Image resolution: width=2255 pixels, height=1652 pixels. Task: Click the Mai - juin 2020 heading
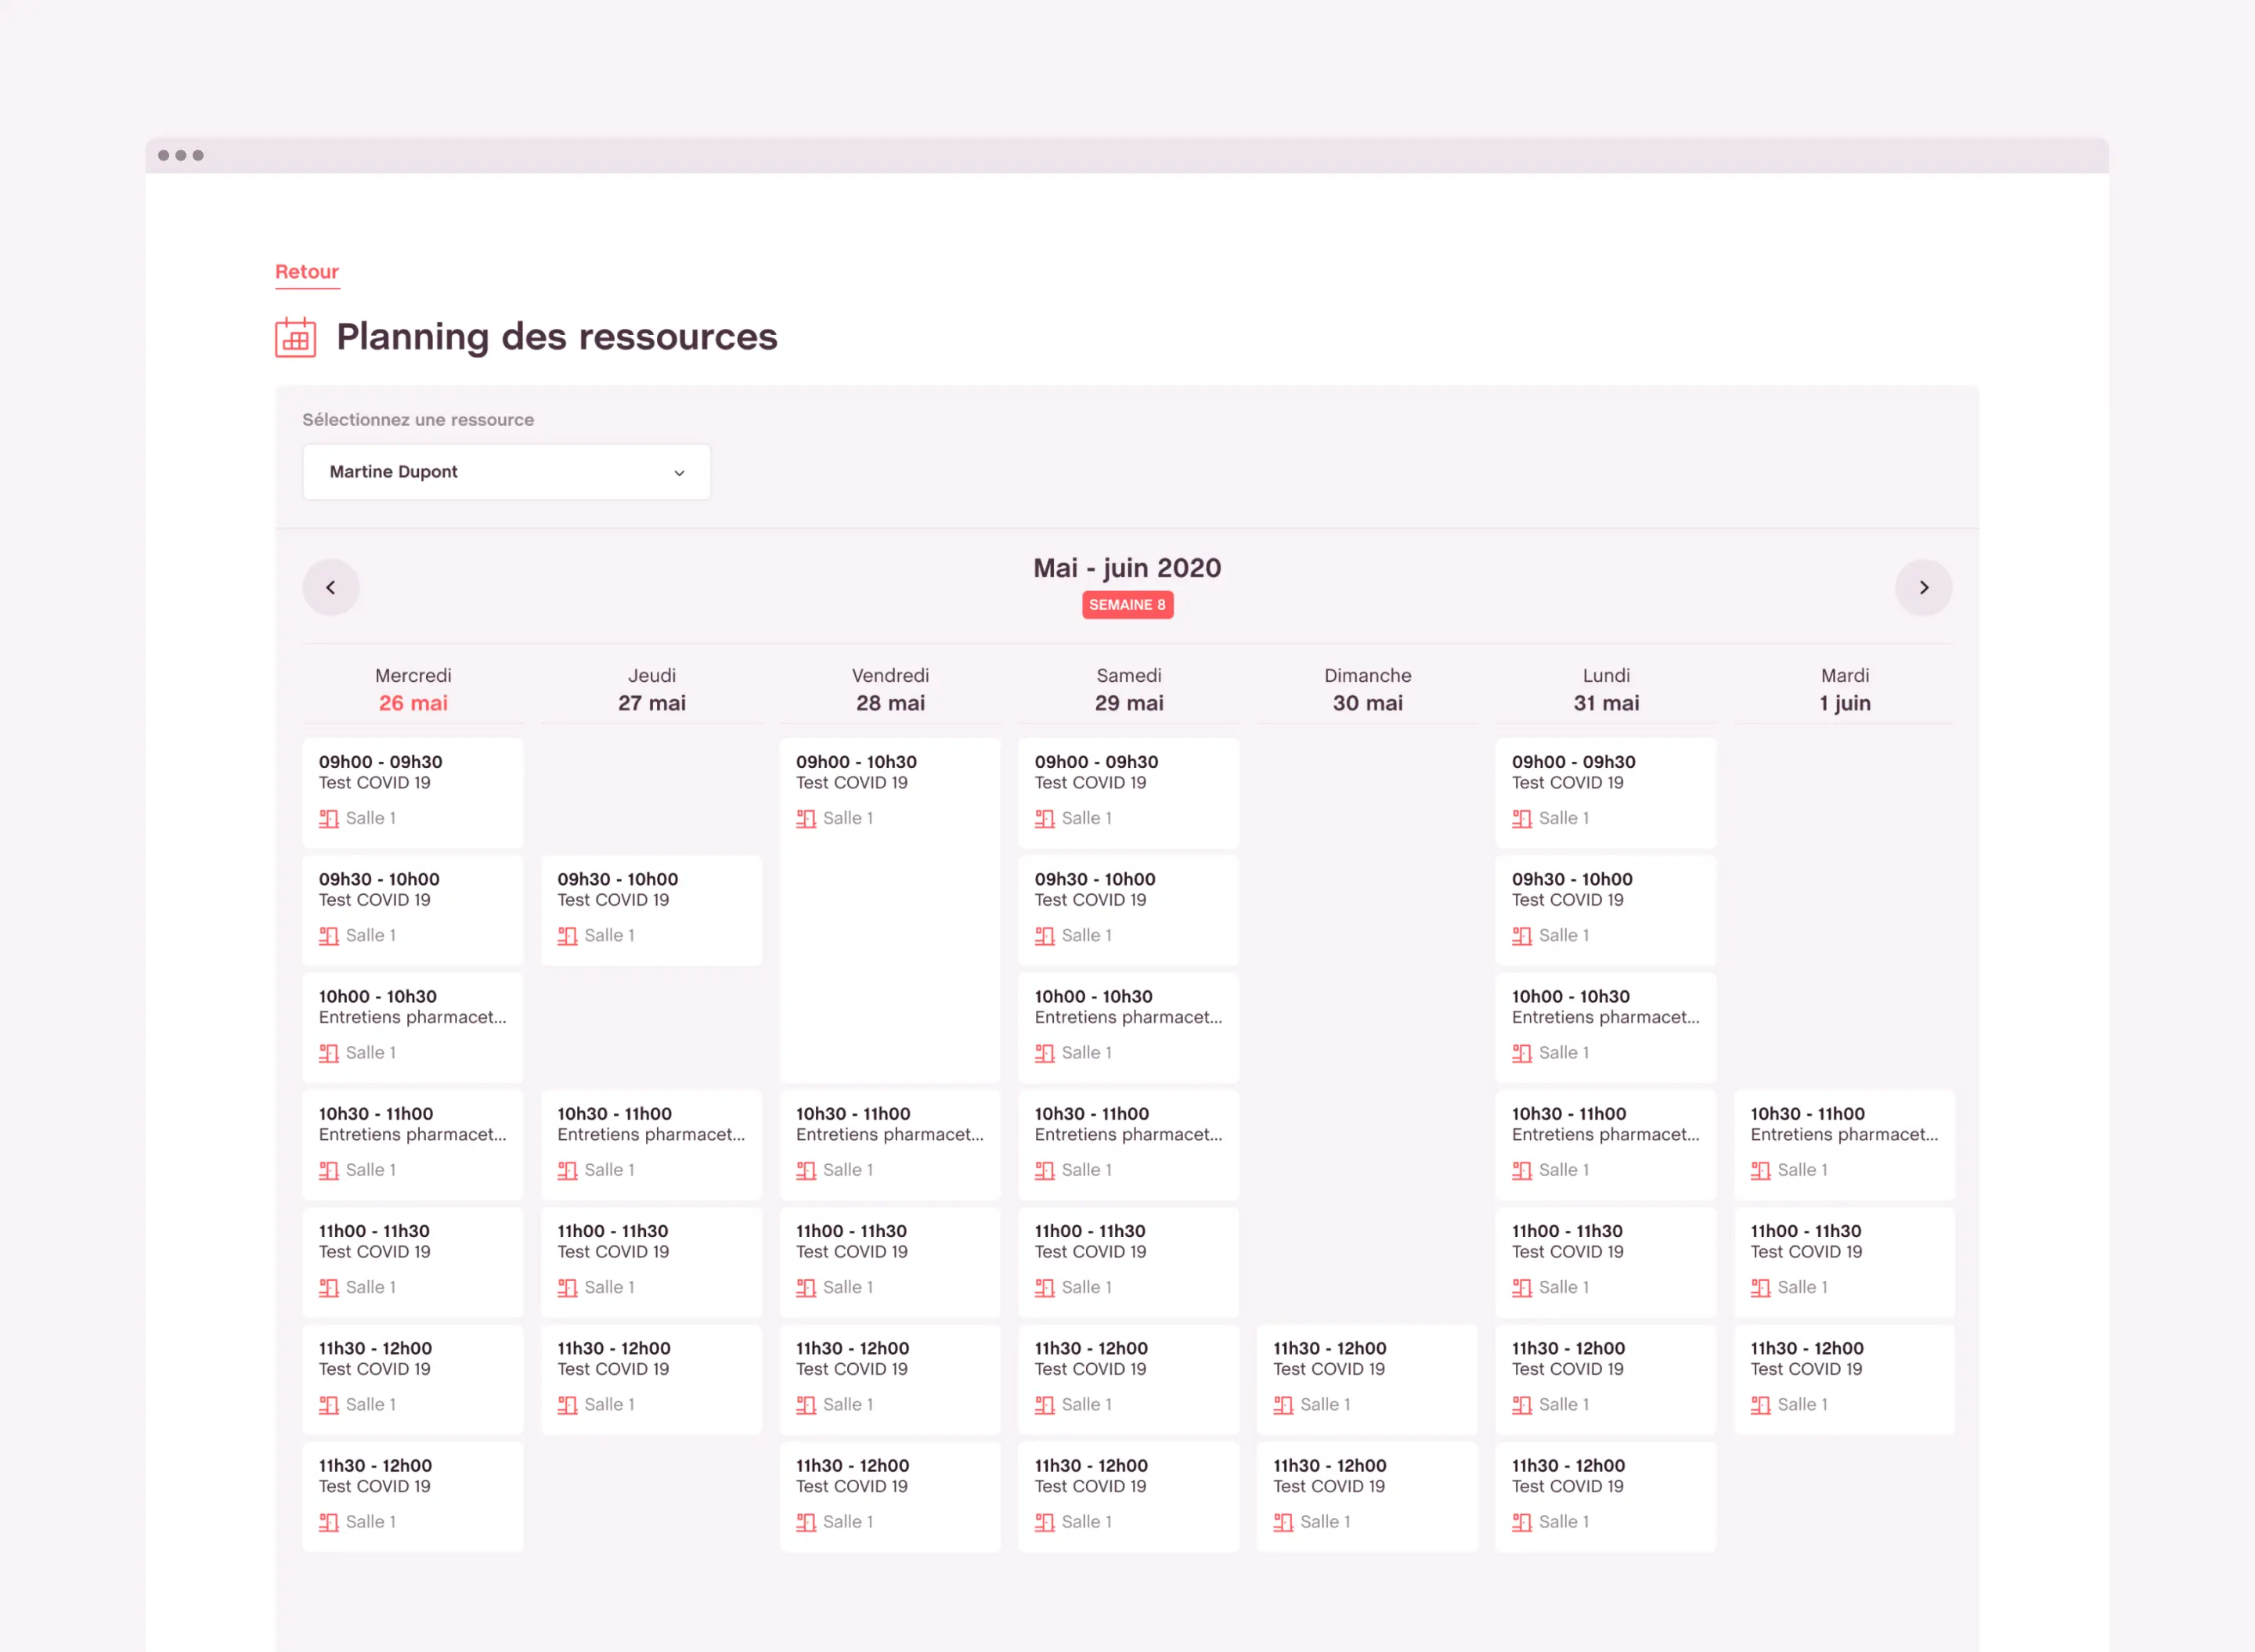(x=1127, y=568)
